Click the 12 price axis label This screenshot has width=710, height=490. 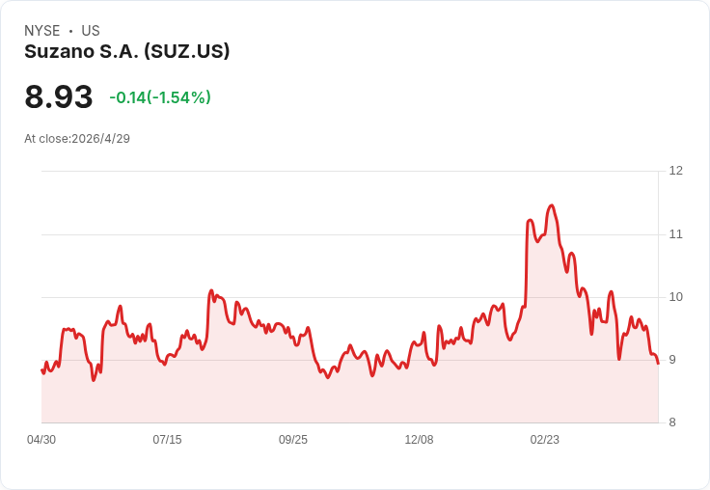675,171
